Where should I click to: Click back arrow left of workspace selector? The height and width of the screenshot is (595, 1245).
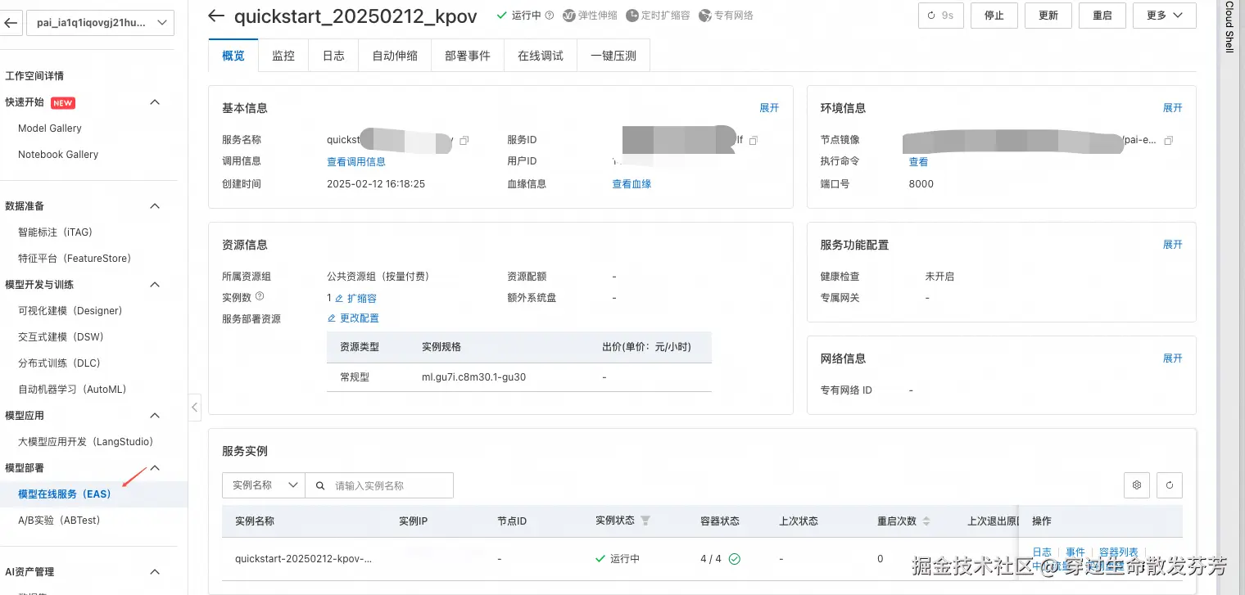coord(10,23)
